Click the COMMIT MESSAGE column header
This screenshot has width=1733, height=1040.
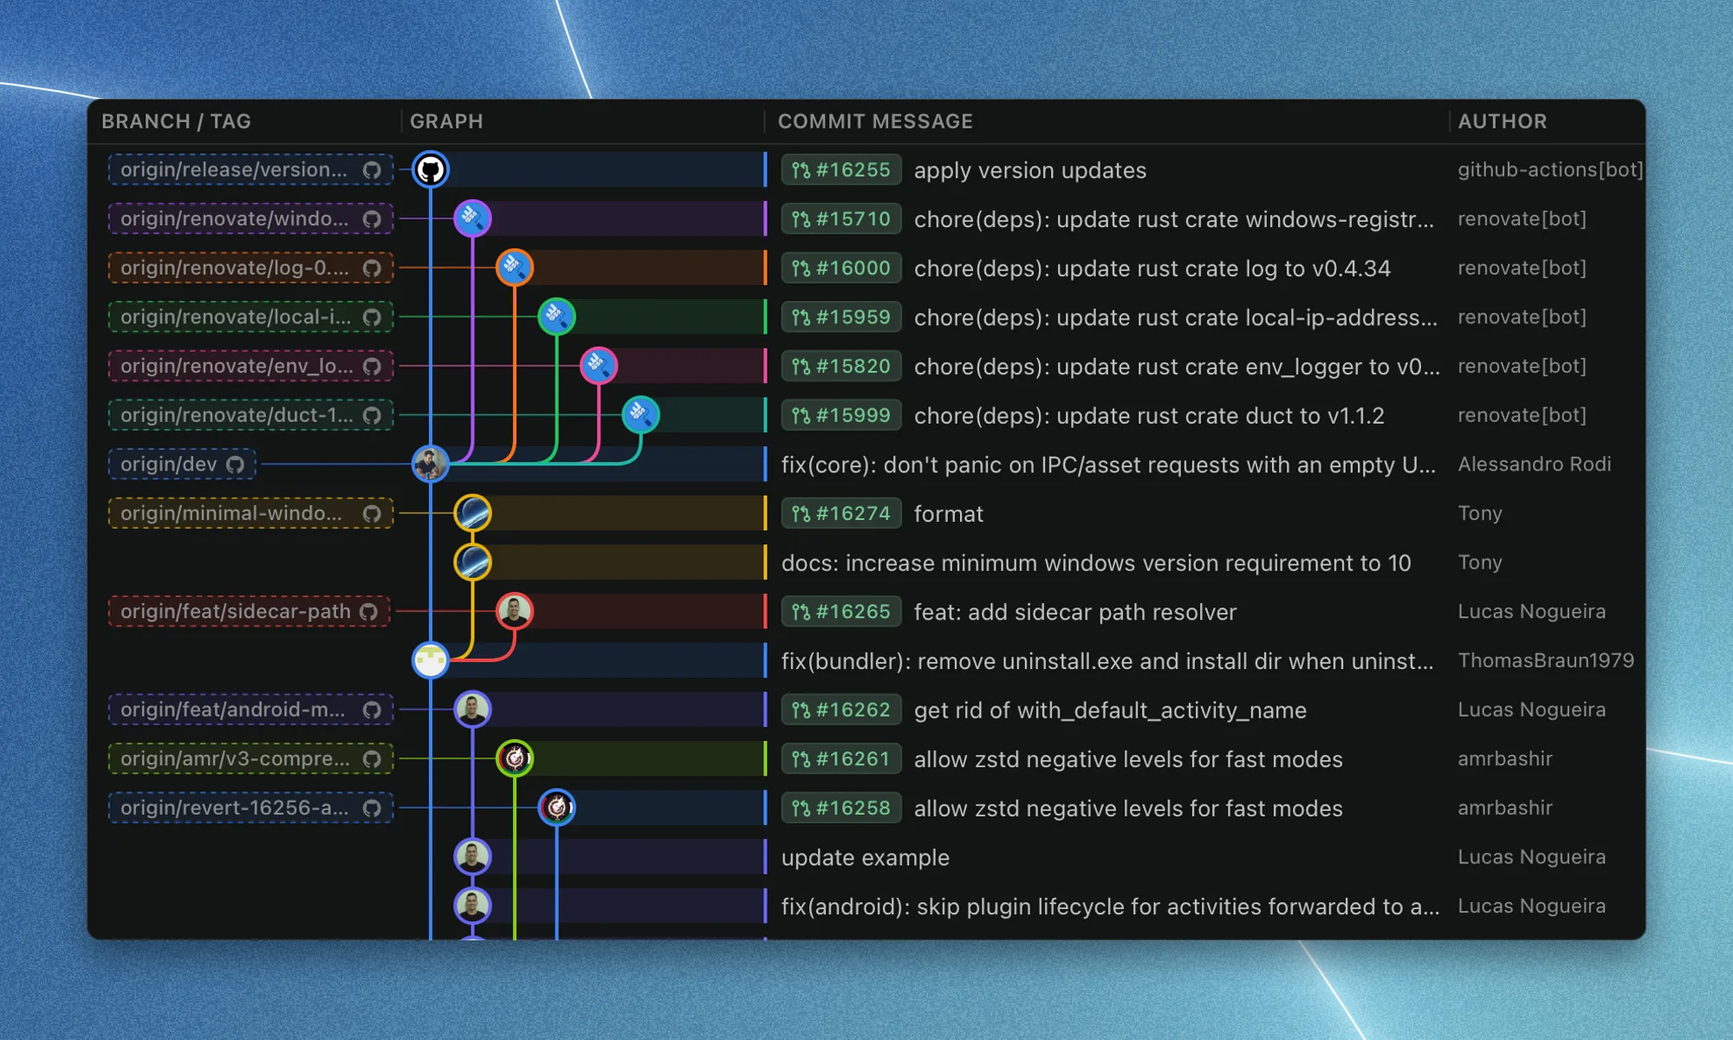click(x=875, y=121)
